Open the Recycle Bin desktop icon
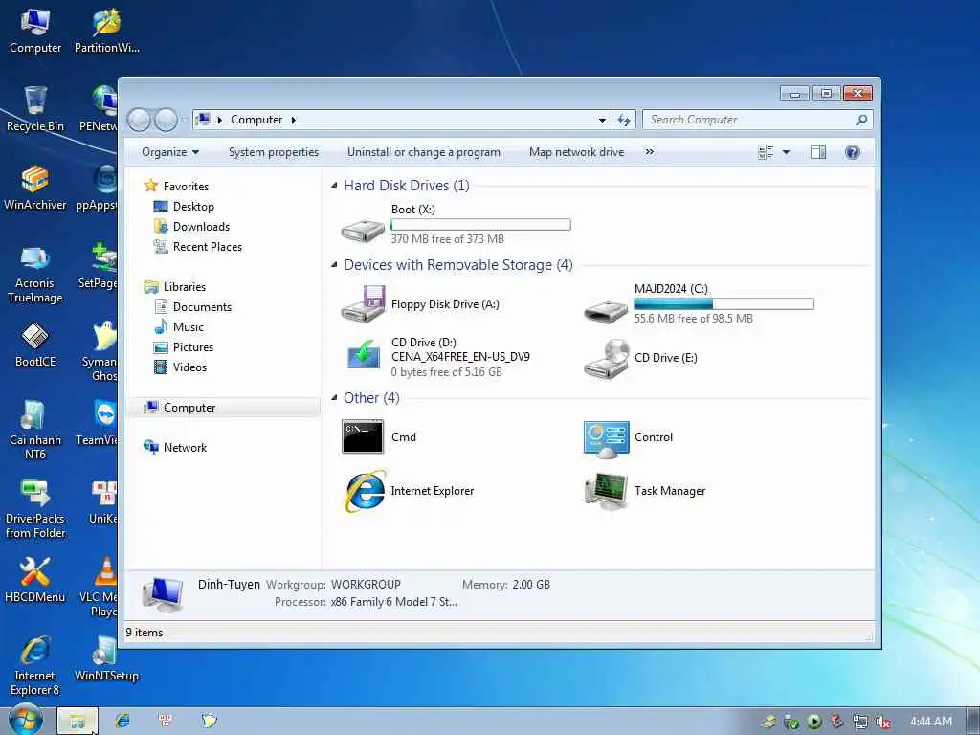Screen dimensions: 980x735 click(35, 110)
